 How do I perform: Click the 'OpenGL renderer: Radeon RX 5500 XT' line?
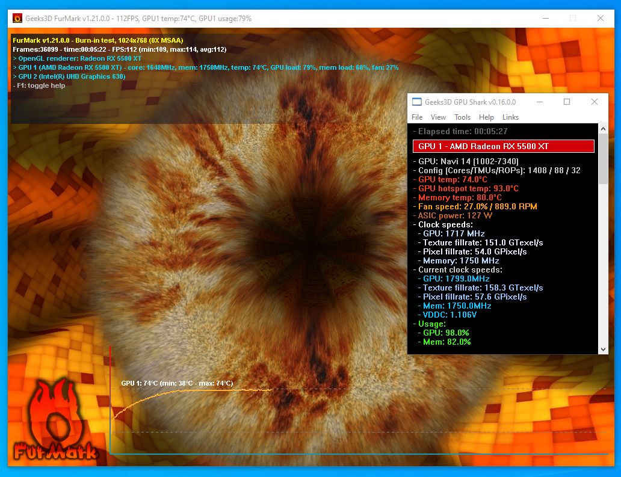tap(77, 58)
